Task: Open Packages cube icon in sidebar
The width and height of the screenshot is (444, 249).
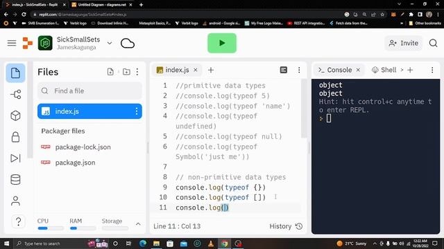Action: tap(15, 116)
